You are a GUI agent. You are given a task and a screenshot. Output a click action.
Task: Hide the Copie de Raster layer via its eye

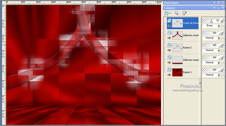pos(169,26)
